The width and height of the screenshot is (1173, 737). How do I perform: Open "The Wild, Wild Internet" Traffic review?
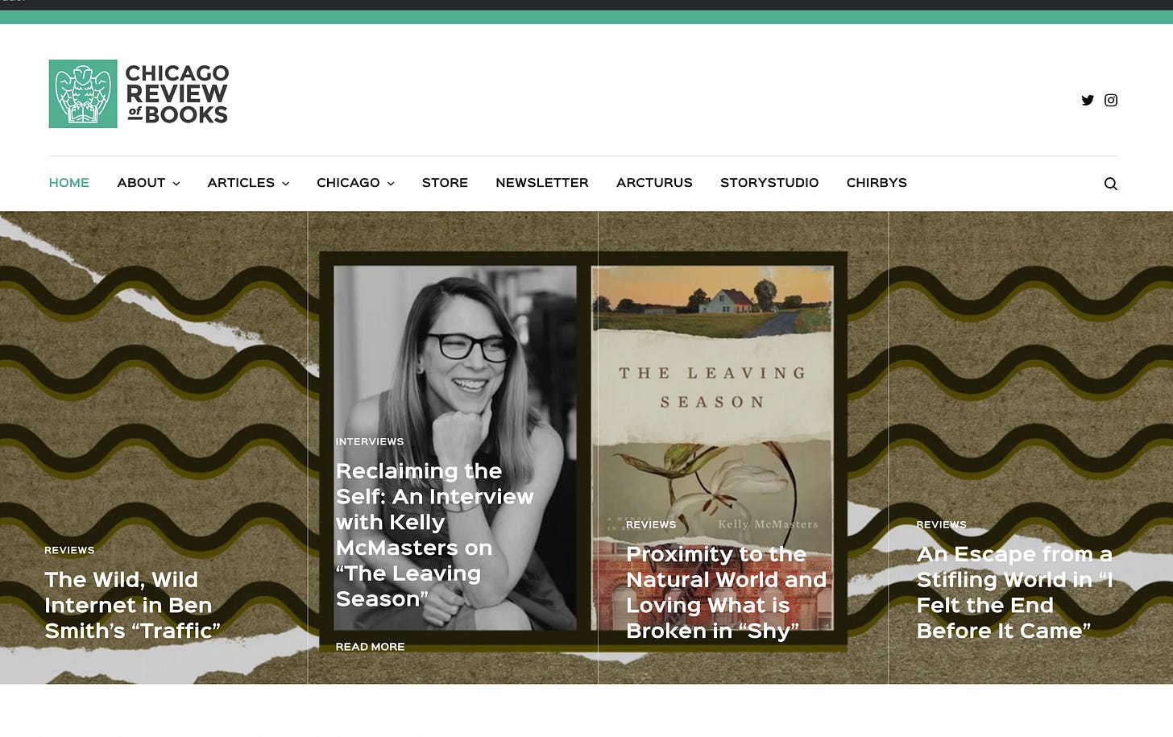click(132, 605)
